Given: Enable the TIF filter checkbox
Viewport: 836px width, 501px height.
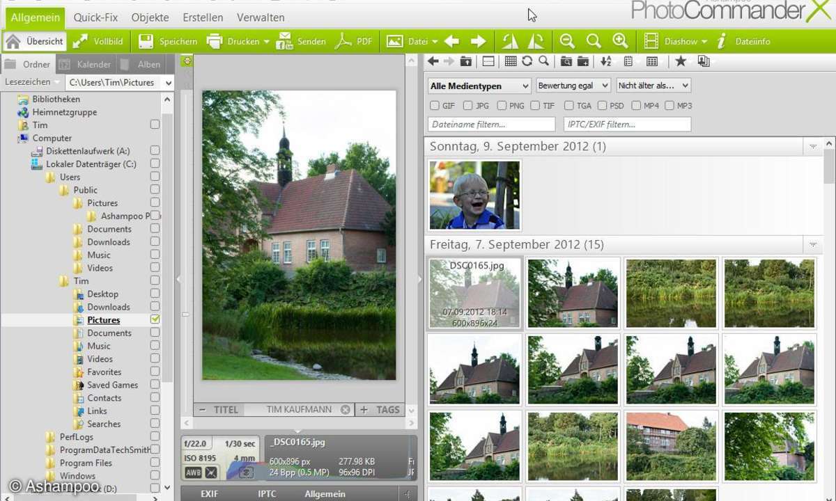Looking at the screenshot, I should click(x=535, y=106).
